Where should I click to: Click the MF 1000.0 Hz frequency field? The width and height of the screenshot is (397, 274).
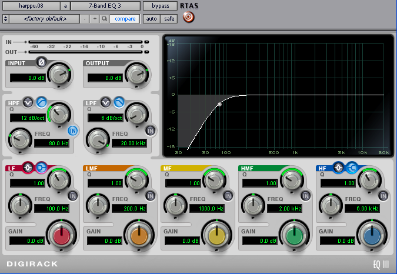click(x=207, y=209)
